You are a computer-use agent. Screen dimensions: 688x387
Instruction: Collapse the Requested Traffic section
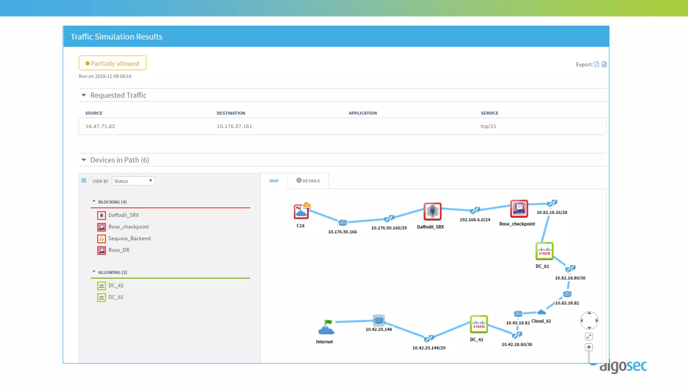[x=84, y=95]
